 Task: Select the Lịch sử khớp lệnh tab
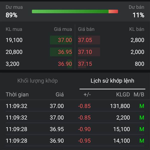point(112,81)
